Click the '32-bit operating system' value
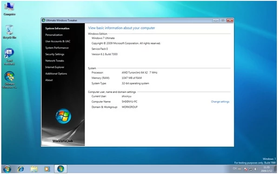 [135, 83]
